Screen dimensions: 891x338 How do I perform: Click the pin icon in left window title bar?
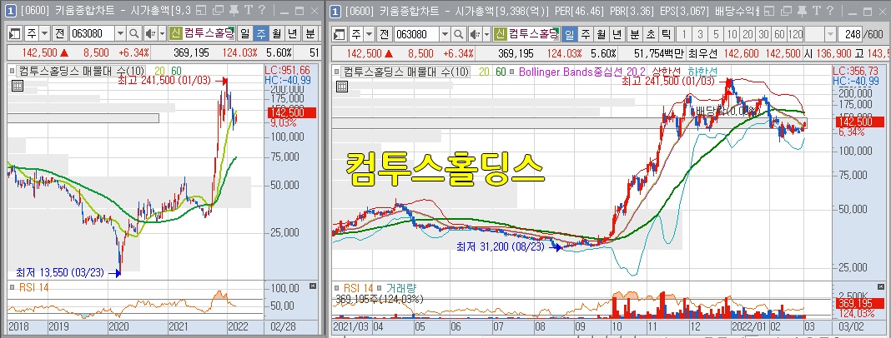tap(234, 10)
